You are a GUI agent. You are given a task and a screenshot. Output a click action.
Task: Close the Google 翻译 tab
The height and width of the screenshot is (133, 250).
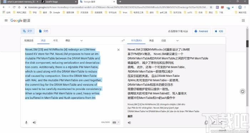point(114,2)
